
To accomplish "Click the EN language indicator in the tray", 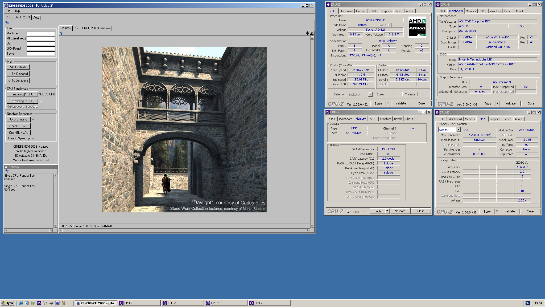I will (x=527, y=303).
